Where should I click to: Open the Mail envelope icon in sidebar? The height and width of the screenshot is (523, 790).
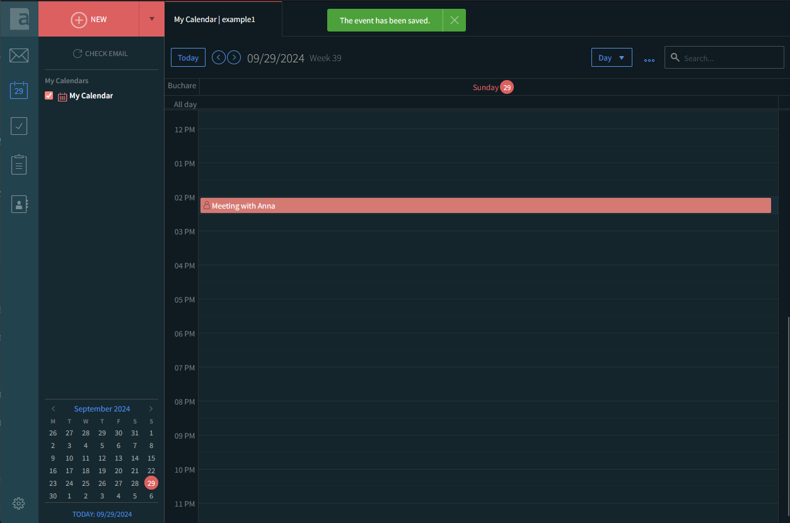[x=19, y=55]
